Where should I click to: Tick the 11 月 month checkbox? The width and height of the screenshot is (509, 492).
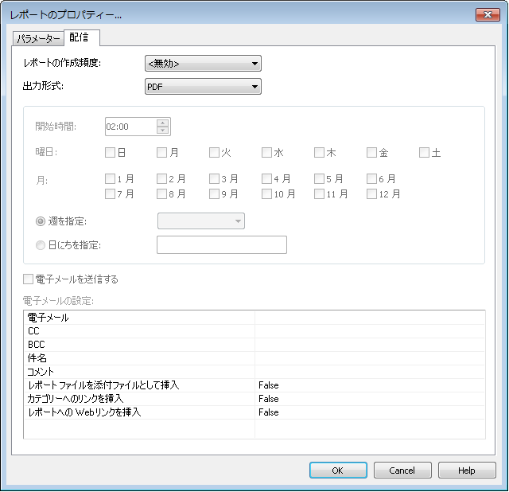pyautogui.click(x=320, y=194)
